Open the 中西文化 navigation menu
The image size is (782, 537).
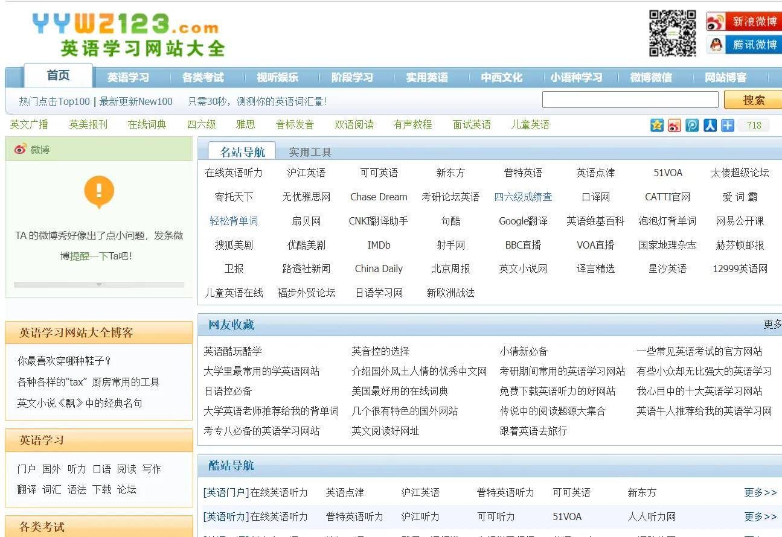click(502, 77)
